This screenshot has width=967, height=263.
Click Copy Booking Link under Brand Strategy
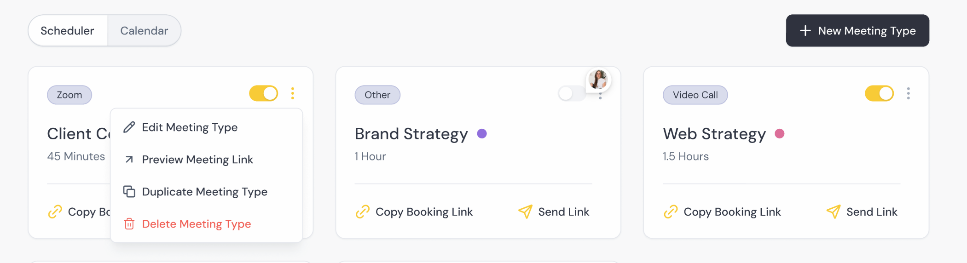pyautogui.click(x=424, y=212)
